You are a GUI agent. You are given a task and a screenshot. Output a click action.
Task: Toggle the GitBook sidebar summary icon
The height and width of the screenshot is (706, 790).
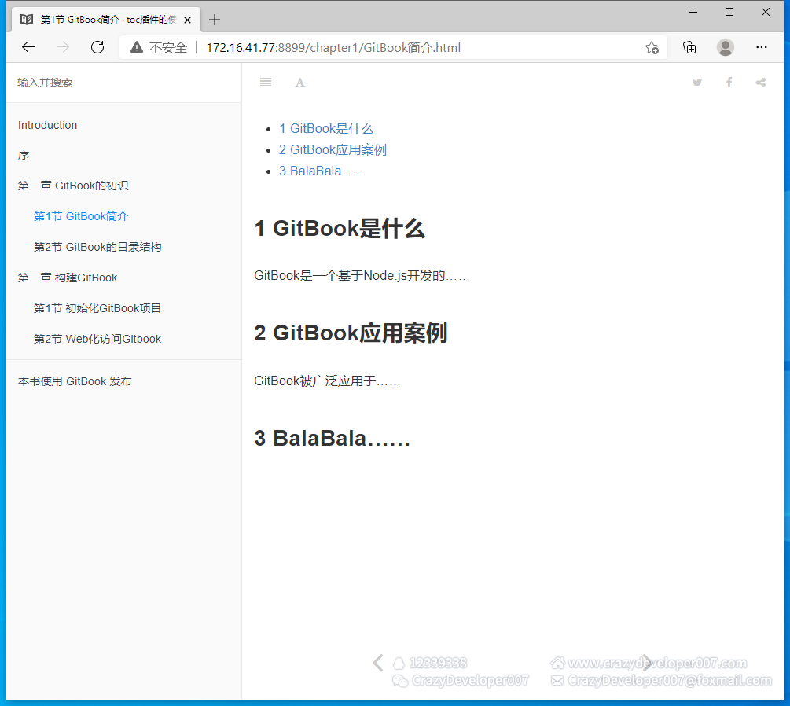pyautogui.click(x=266, y=82)
